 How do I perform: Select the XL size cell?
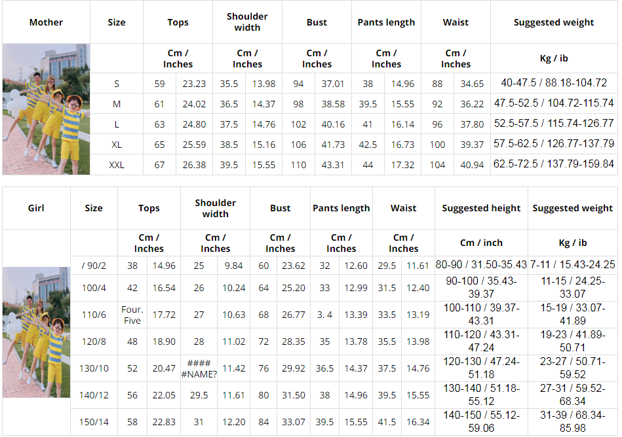(117, 145)
